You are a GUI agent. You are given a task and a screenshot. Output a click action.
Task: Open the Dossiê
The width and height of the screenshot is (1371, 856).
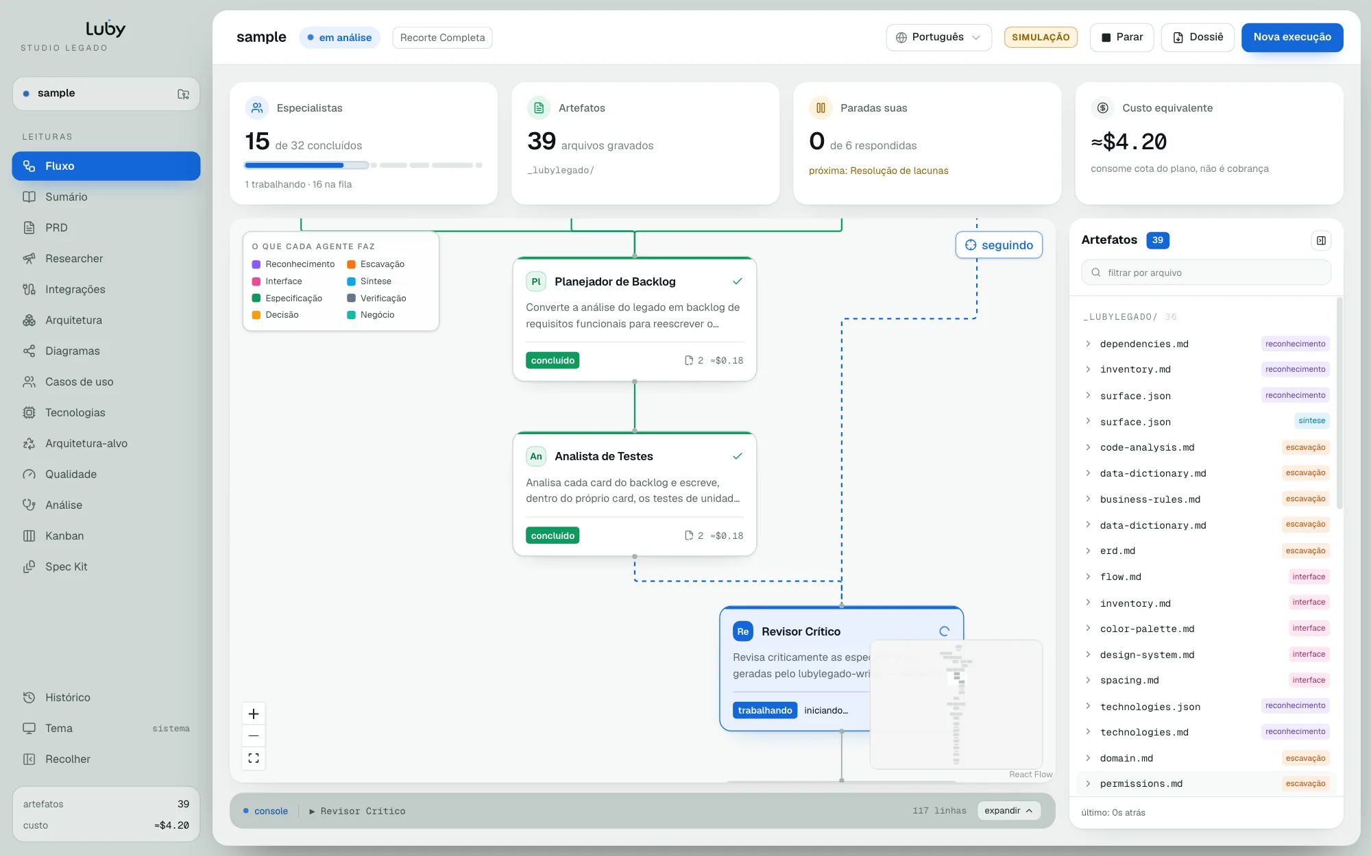click(1198, 37)
